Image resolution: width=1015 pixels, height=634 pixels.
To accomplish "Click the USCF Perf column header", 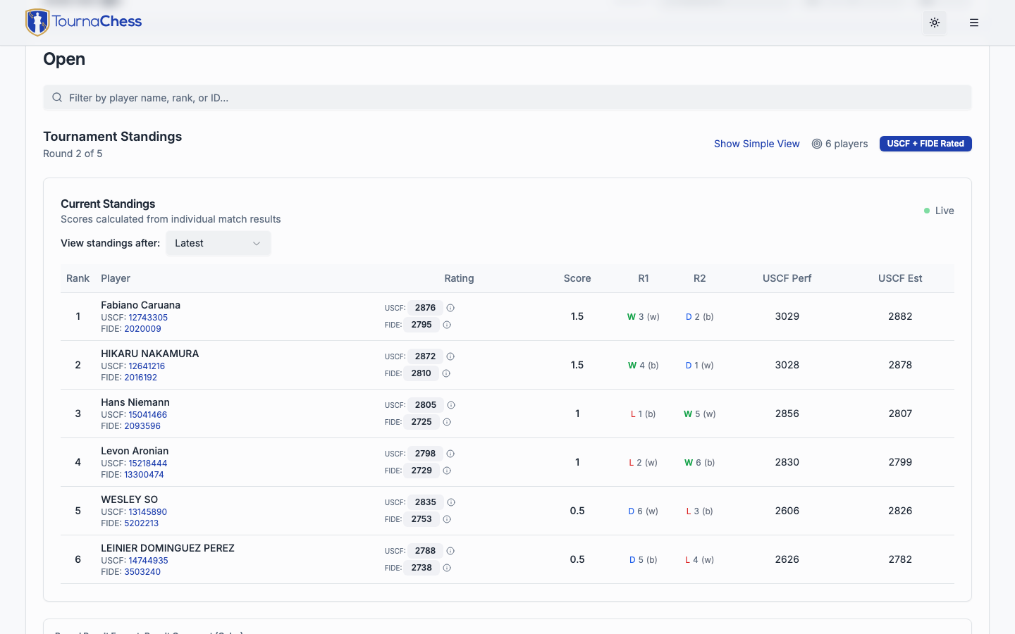I will pyautogui.click(x=787, y=278).
